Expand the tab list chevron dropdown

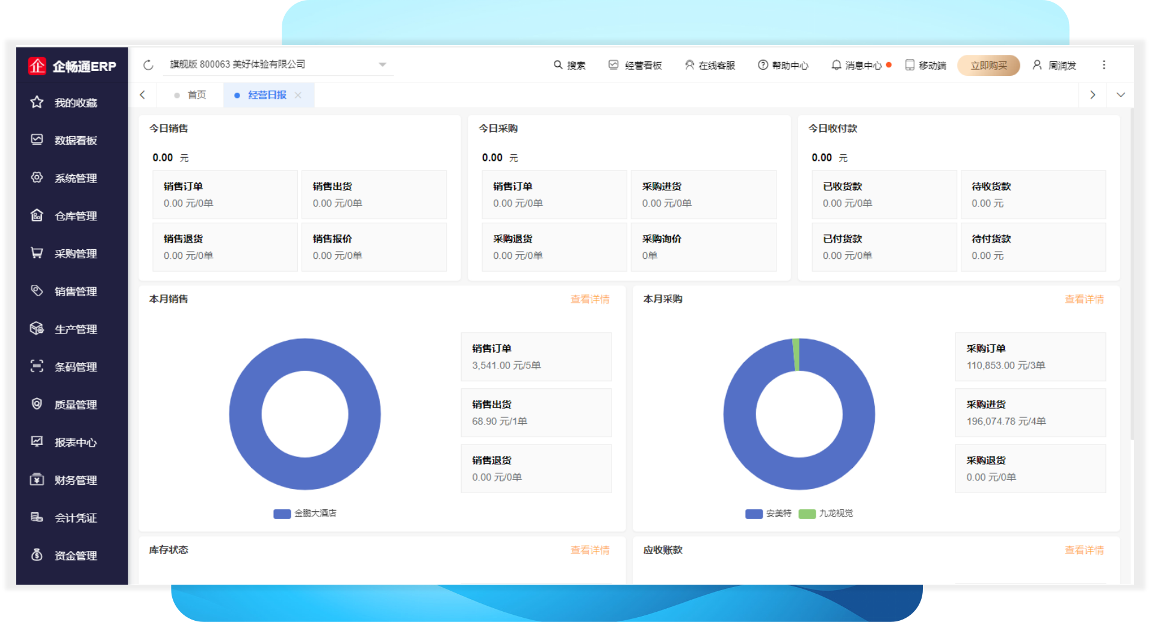point(1120,95)
